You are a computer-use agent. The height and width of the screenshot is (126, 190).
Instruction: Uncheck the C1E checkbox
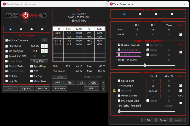coord(31,71)
